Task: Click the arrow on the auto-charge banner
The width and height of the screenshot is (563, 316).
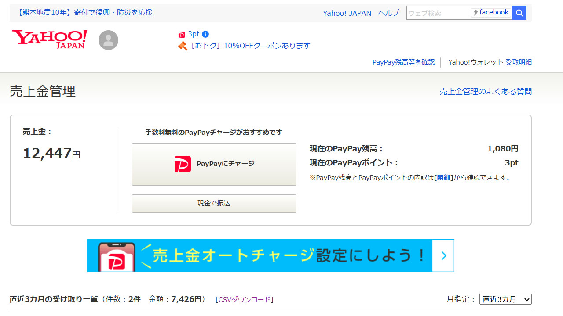Action: [443, 255]
